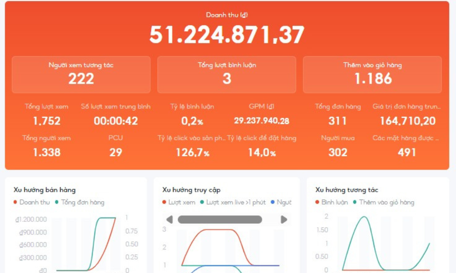Select the Người xem tương tác card
This screenshot has height=273, width=456.
pos(81,75)
